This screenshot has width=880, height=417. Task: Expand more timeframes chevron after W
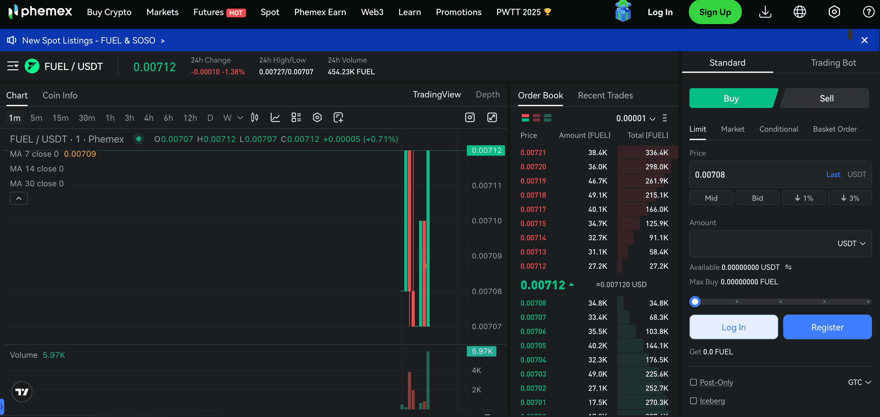click(240, 118)
